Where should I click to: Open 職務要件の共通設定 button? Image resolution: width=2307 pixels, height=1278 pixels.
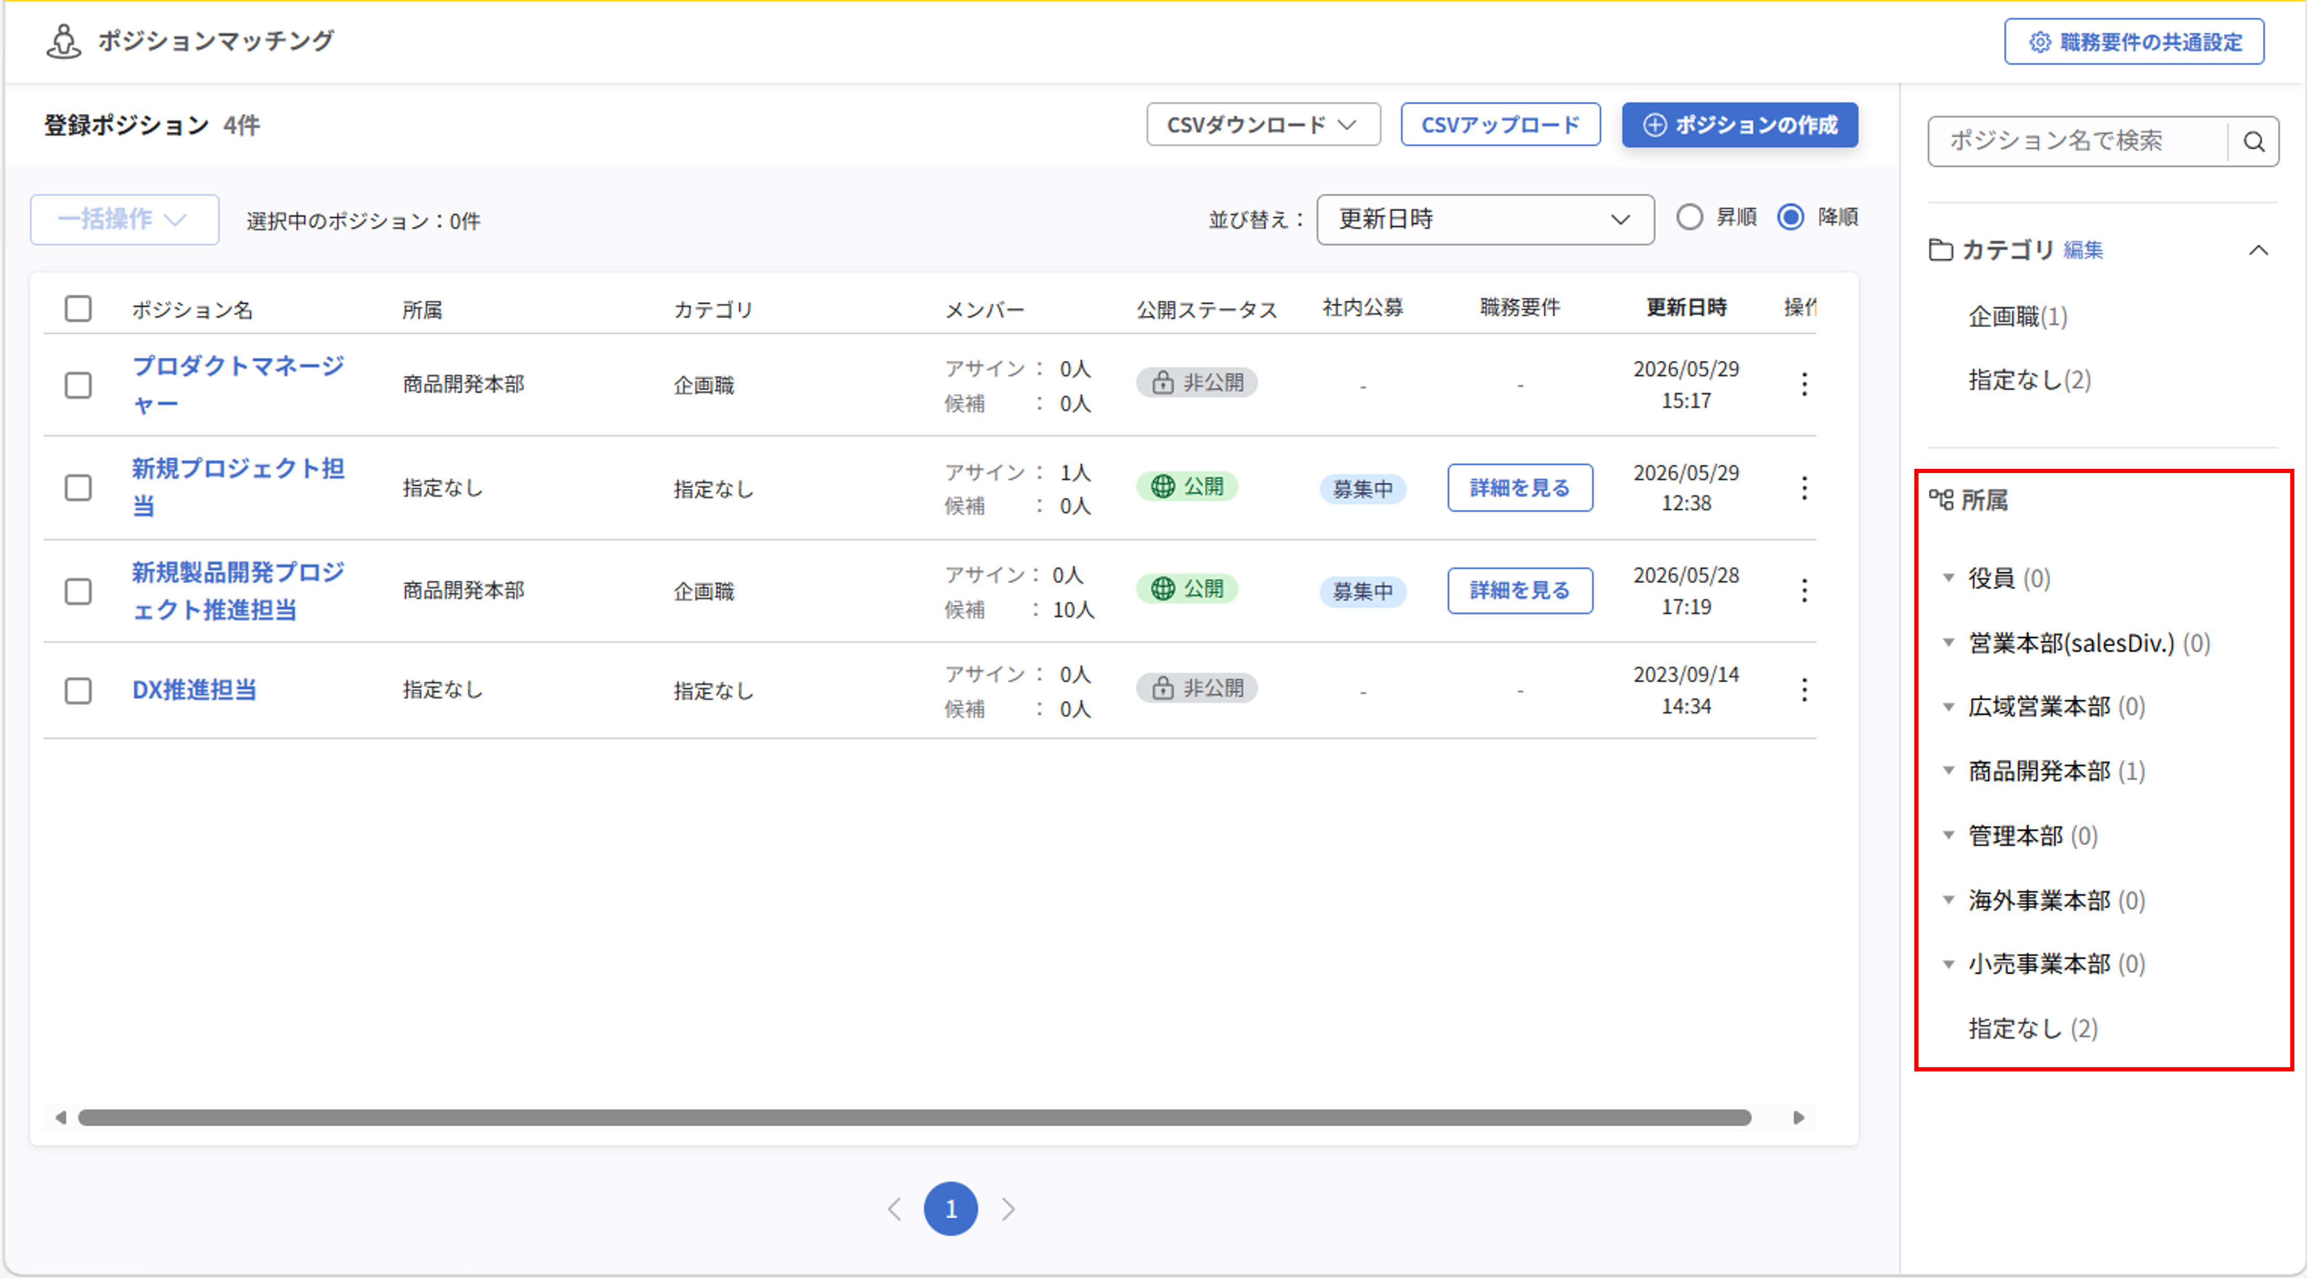pyautogui.click(x=2134, y=41)
